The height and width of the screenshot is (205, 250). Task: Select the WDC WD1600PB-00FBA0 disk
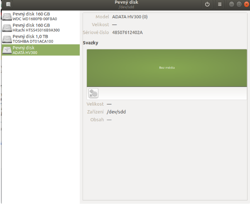41,16
